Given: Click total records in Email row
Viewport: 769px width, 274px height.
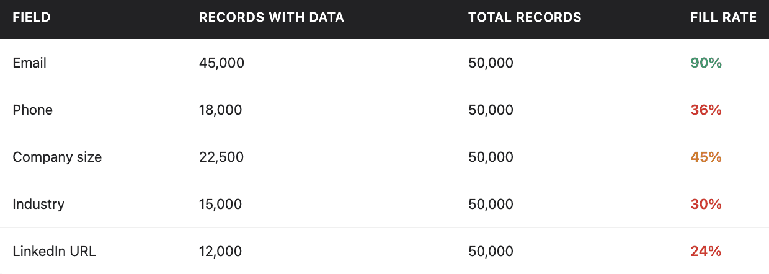Looking at the screenshot, I should tap(491, 63).
